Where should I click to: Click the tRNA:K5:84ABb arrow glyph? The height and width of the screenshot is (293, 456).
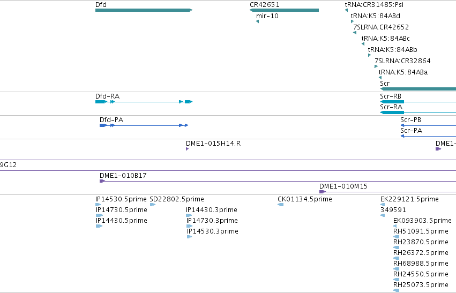click(369, 55)
